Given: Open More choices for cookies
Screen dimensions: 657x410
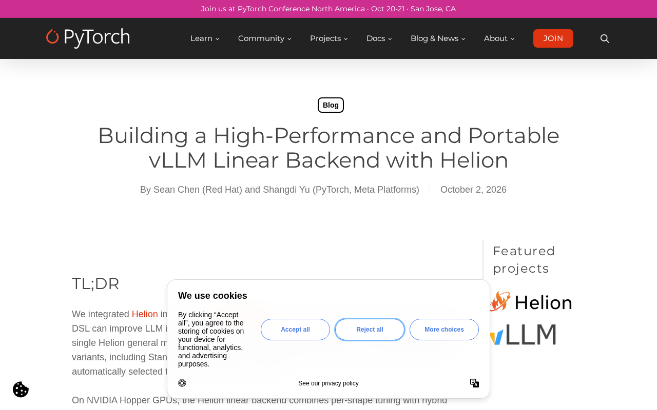Looking at the screenshot, I should tap(444, 330).
